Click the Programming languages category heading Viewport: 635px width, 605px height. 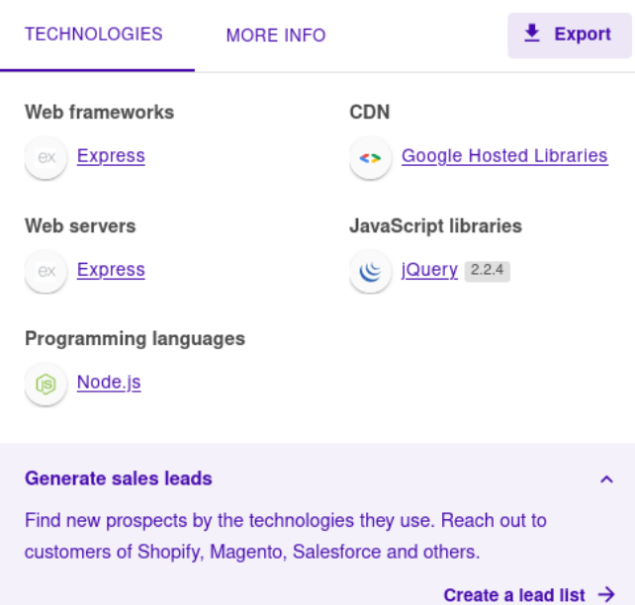(x=135, y=339)
